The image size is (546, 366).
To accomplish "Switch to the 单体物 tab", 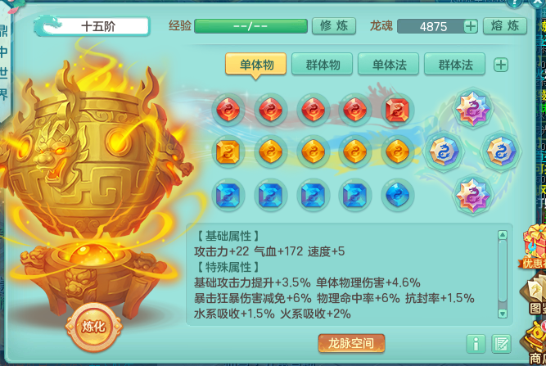I will point(256,65).
